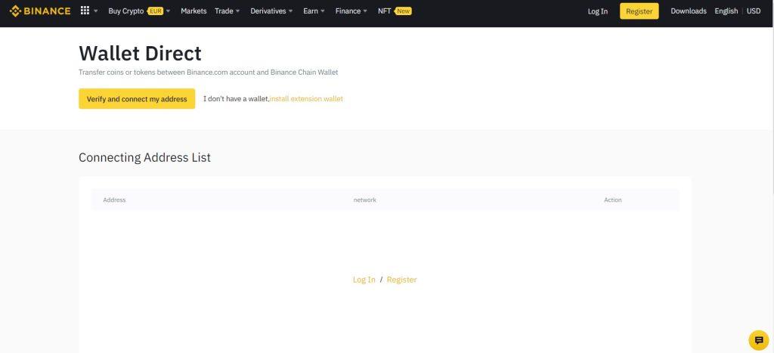The height and width of the screenshot is (353, 774).
Task: Open the NFT menu item
Action: 385,11
